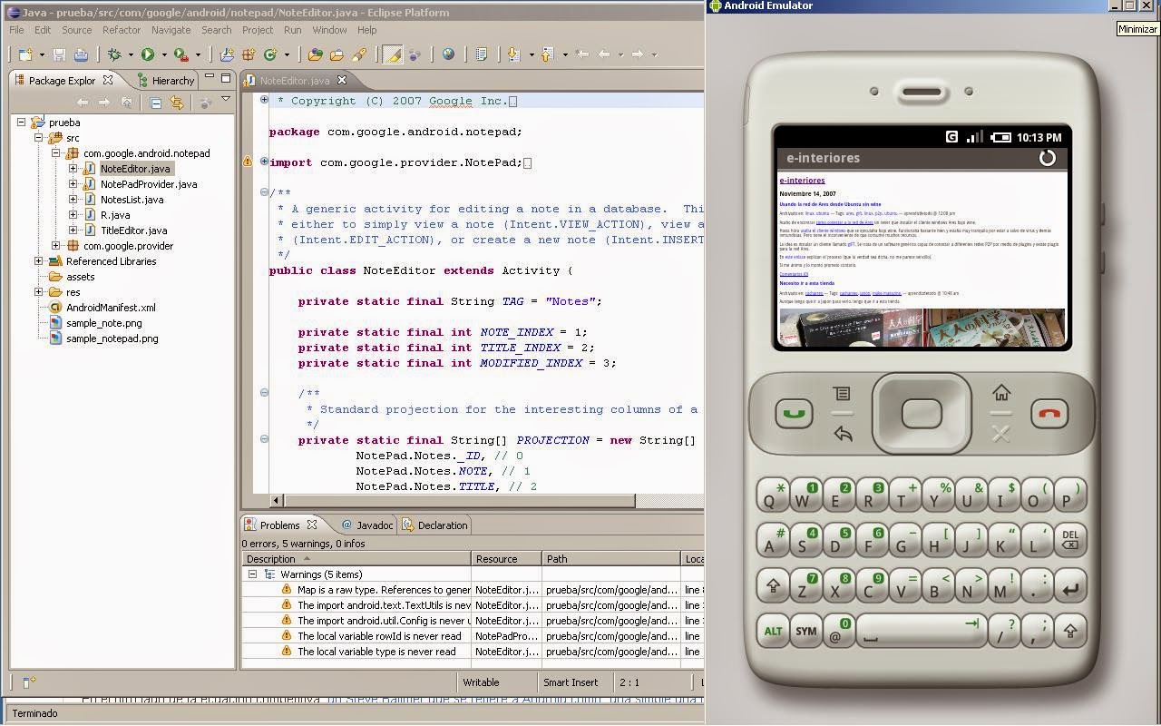Click the Resource column header
Viewport: 1161px width, 726px height.
point(506,559)
